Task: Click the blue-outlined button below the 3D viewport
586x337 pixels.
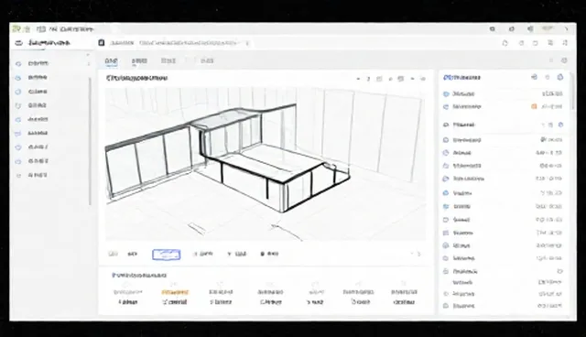Action: pos(167,255)
